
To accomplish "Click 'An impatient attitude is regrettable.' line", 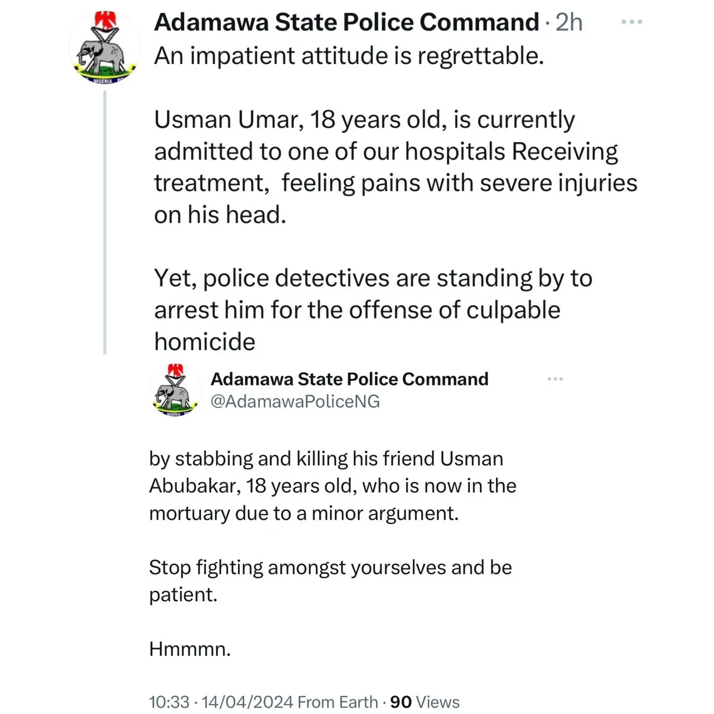I will [349, 56].
